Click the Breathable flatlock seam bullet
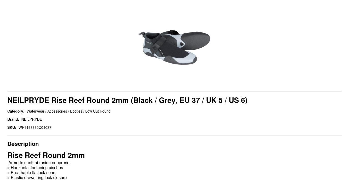The width and height of the screenshot is (347, 188). coord(33,173)
